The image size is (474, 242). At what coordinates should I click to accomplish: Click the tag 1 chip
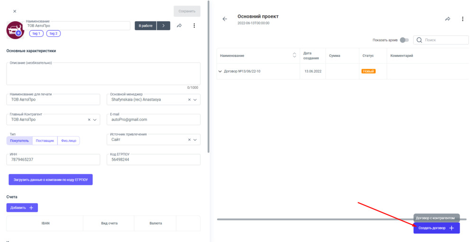click(x=36, y=34)
